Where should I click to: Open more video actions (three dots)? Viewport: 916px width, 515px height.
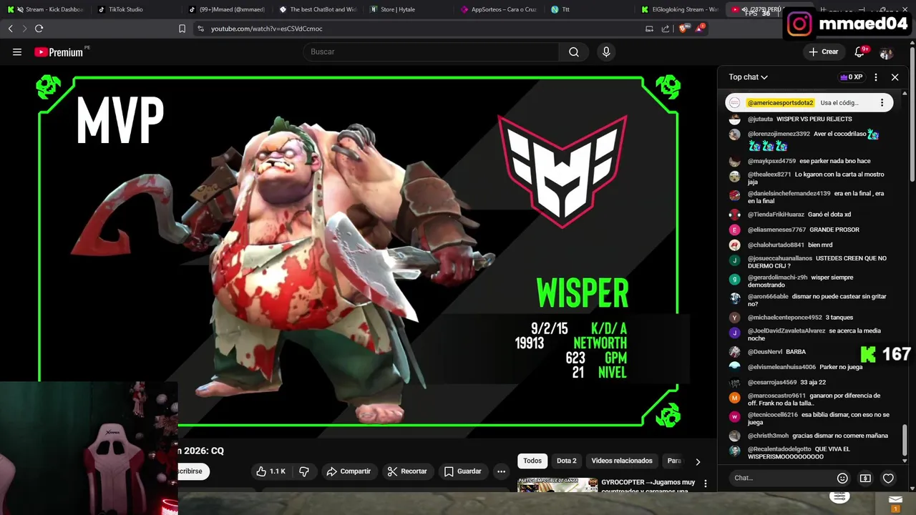[501, 471]
